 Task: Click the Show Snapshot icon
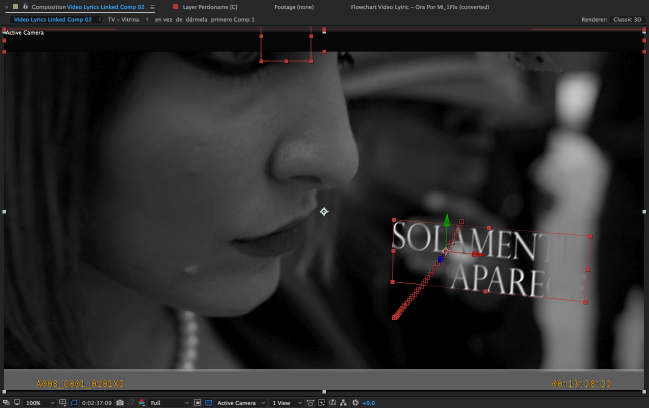pos(131,402)
